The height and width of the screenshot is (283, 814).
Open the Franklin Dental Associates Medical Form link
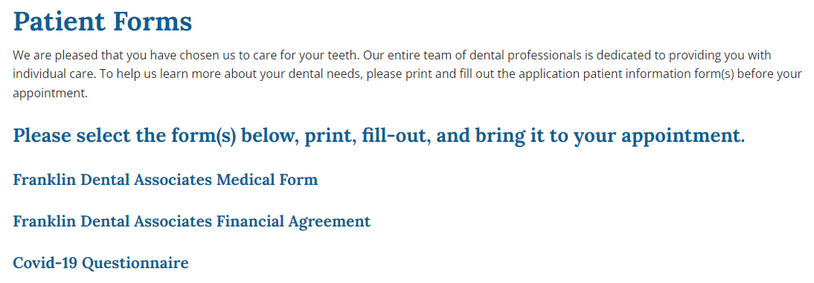165,180
